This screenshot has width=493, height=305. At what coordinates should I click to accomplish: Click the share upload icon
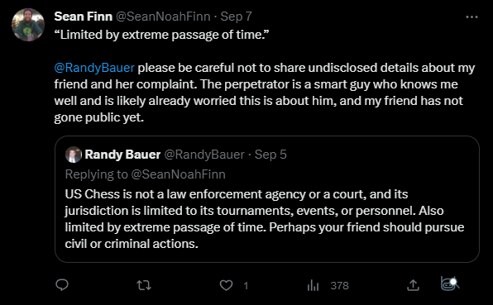413,285
